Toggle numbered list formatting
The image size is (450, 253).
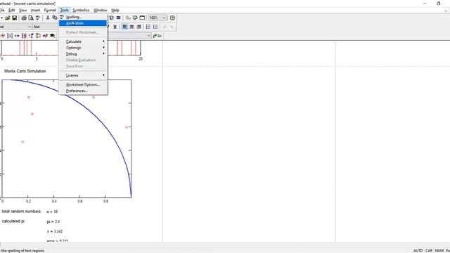click(x=155, y=27)
